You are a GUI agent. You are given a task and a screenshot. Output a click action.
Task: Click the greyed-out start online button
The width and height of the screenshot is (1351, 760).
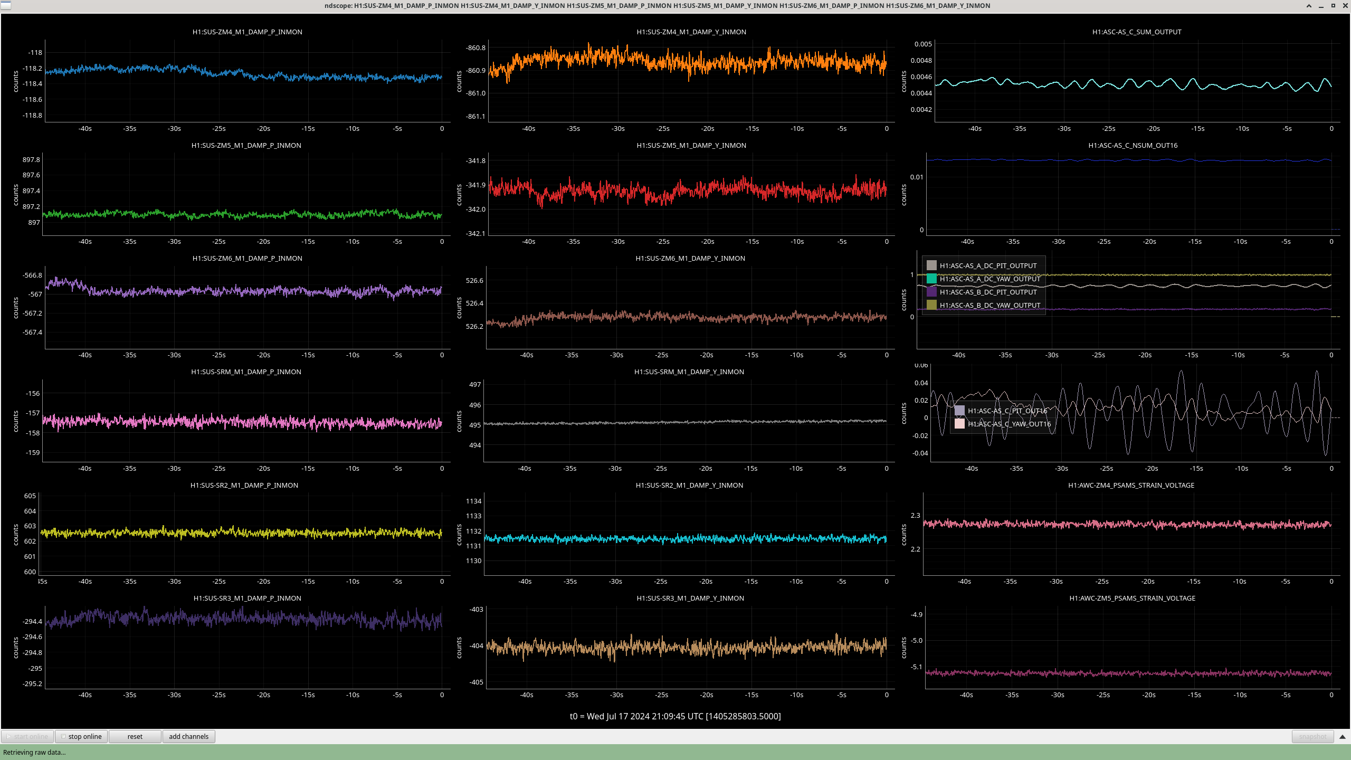(27, 736)
